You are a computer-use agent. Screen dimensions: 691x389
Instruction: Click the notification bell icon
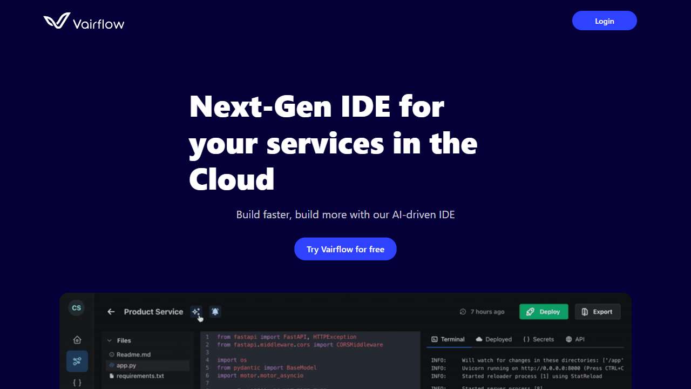click(215, 312)
